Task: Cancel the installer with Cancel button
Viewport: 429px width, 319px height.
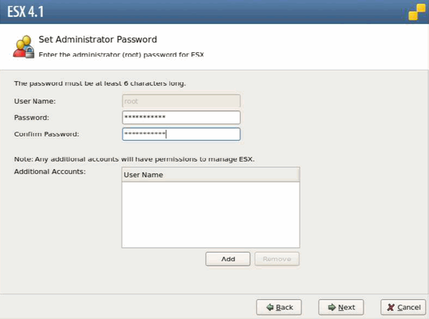Action: point(401,307)
